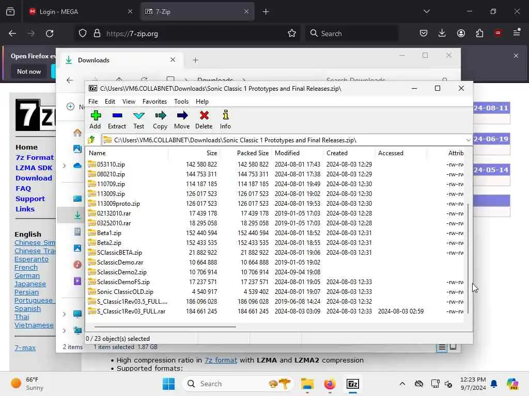The height and width of the screenshot is (396, 529).
Task: Sort by the Size column header
Action: pyautogui.click(x=194, y=153)
